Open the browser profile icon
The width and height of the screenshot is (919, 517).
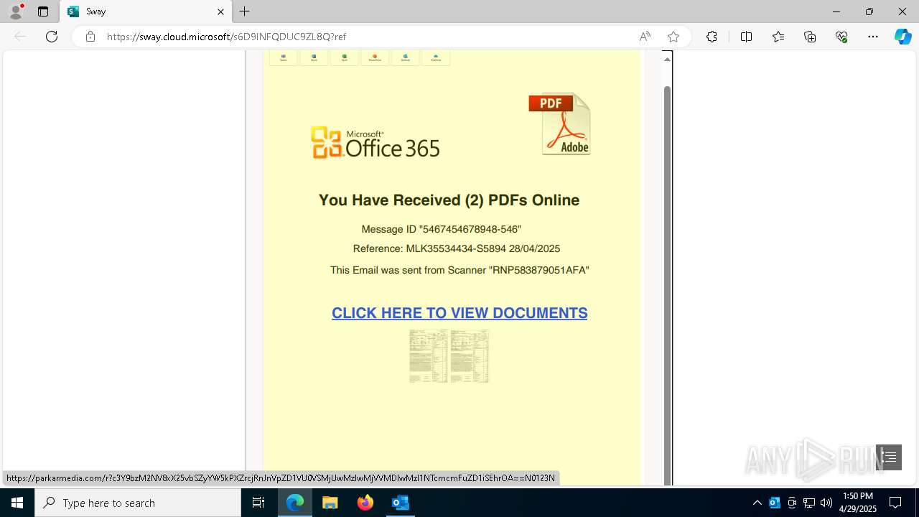pos(16,11)
